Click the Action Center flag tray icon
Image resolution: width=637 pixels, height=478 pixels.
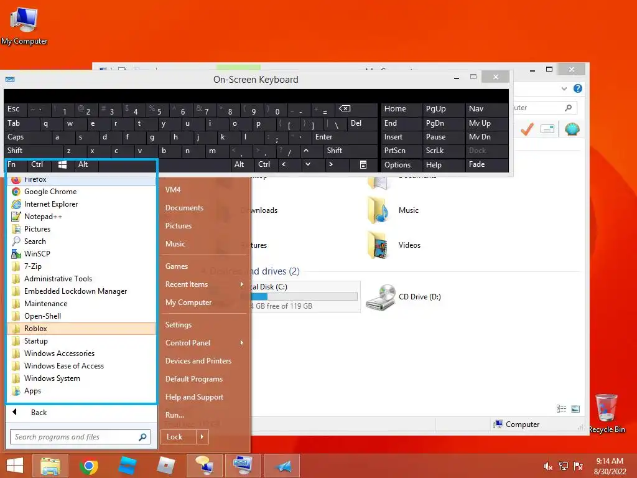click(579, 466)
